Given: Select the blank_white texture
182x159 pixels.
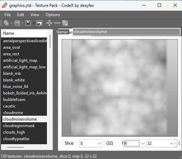Looking at the screenshot, I should tap(25, 80).
